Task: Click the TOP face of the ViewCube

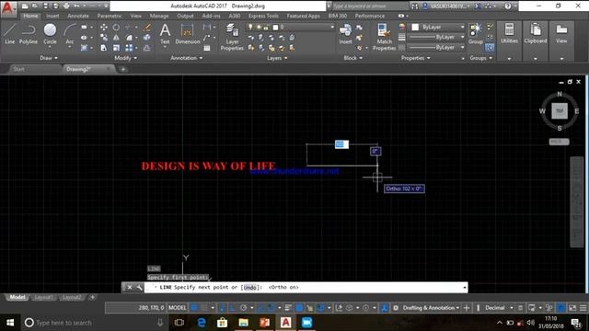Action: point(560,110)
